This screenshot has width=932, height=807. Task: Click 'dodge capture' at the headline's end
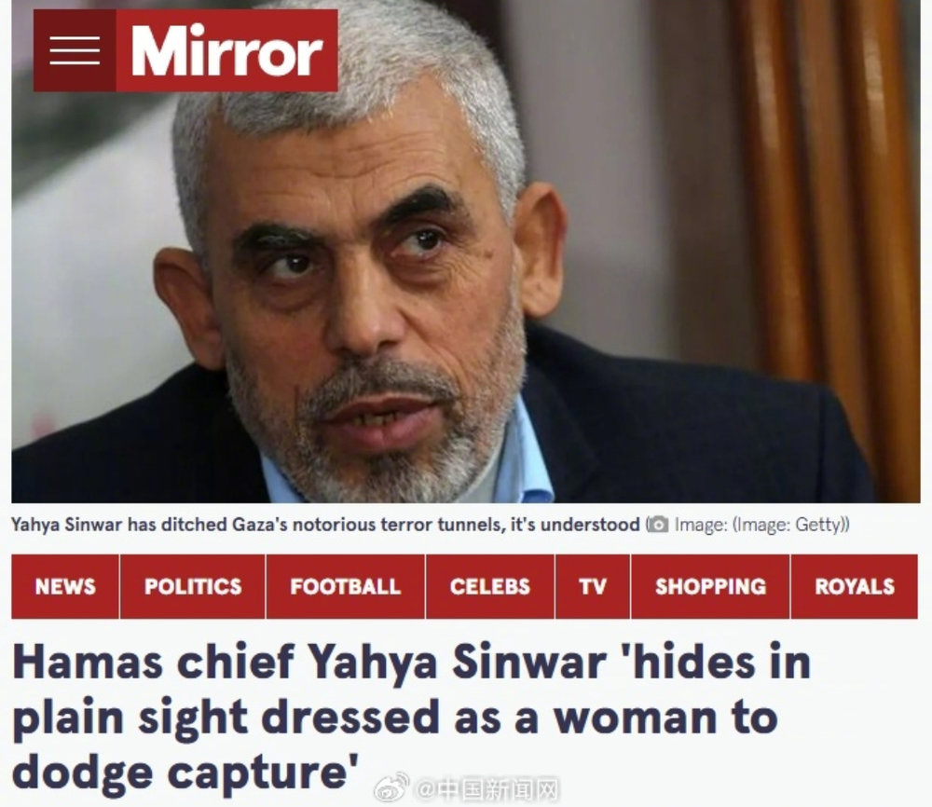[x=185, y=771]
